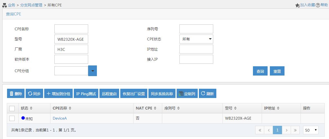Expand the CPE分组 dropdown arrow

pos(92,71)
